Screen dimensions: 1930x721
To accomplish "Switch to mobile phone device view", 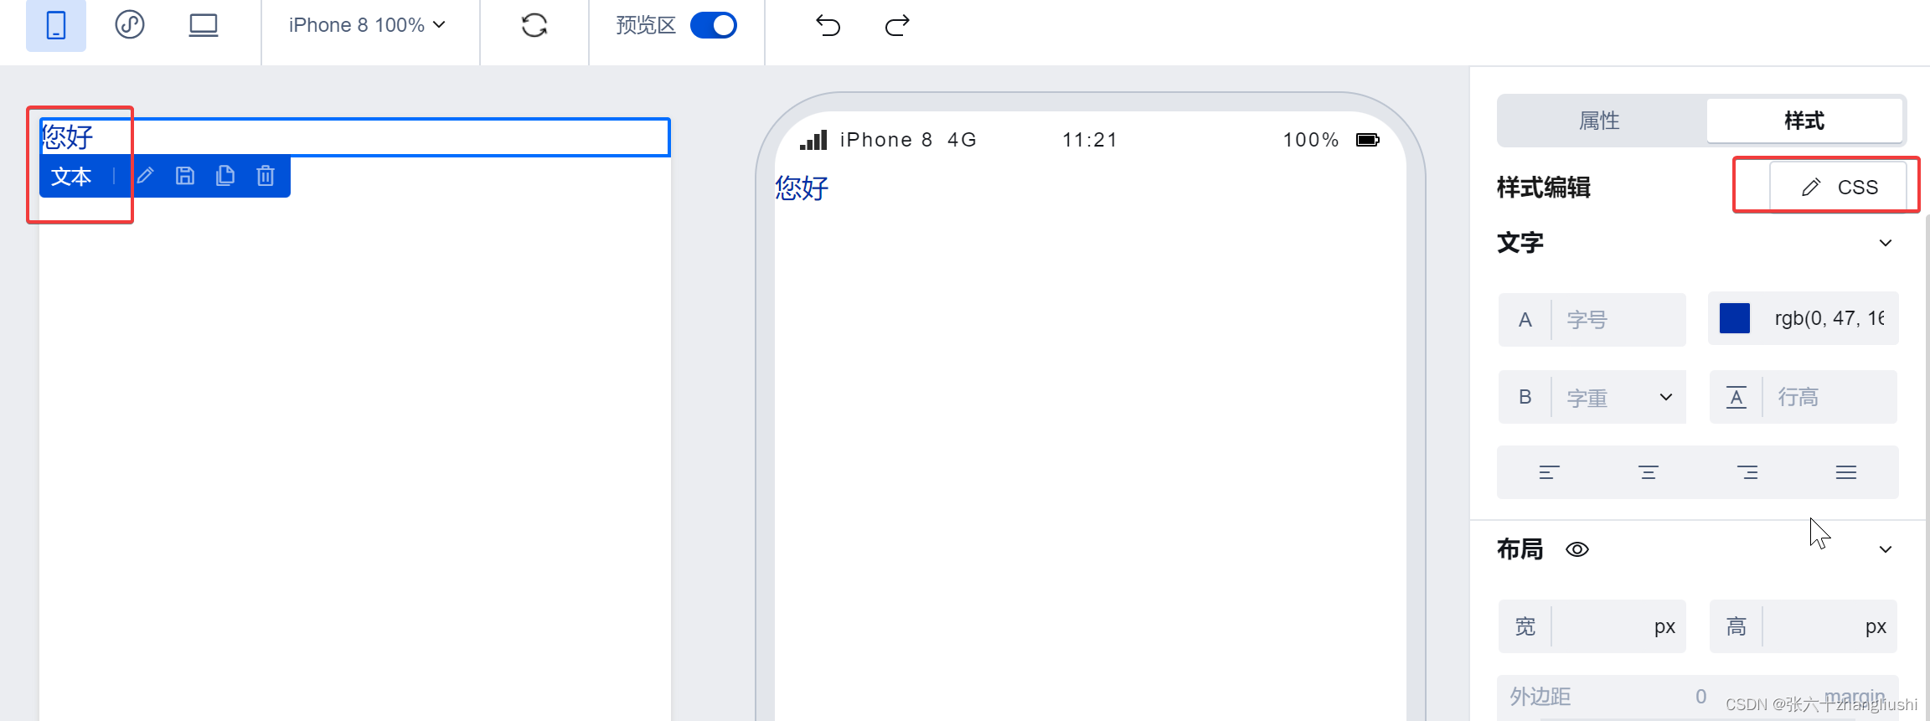I will pyautogui.click(x=56, y=26).
